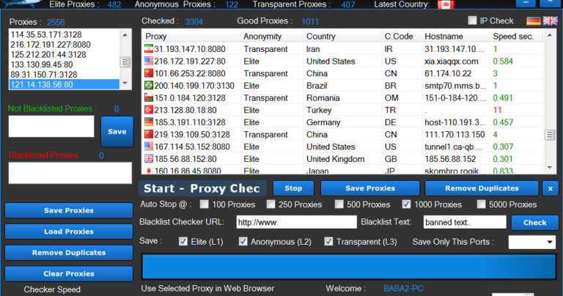
Task: Focus the Blacklist Checker URL field
Action: click(297, 222)
